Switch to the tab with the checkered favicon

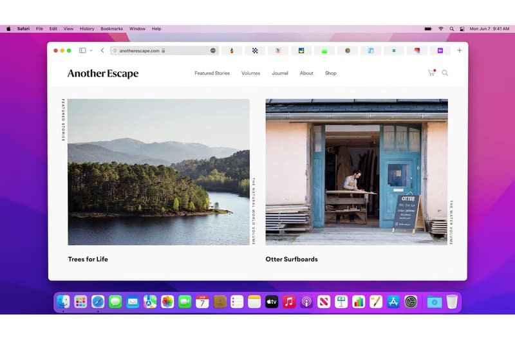255,51
